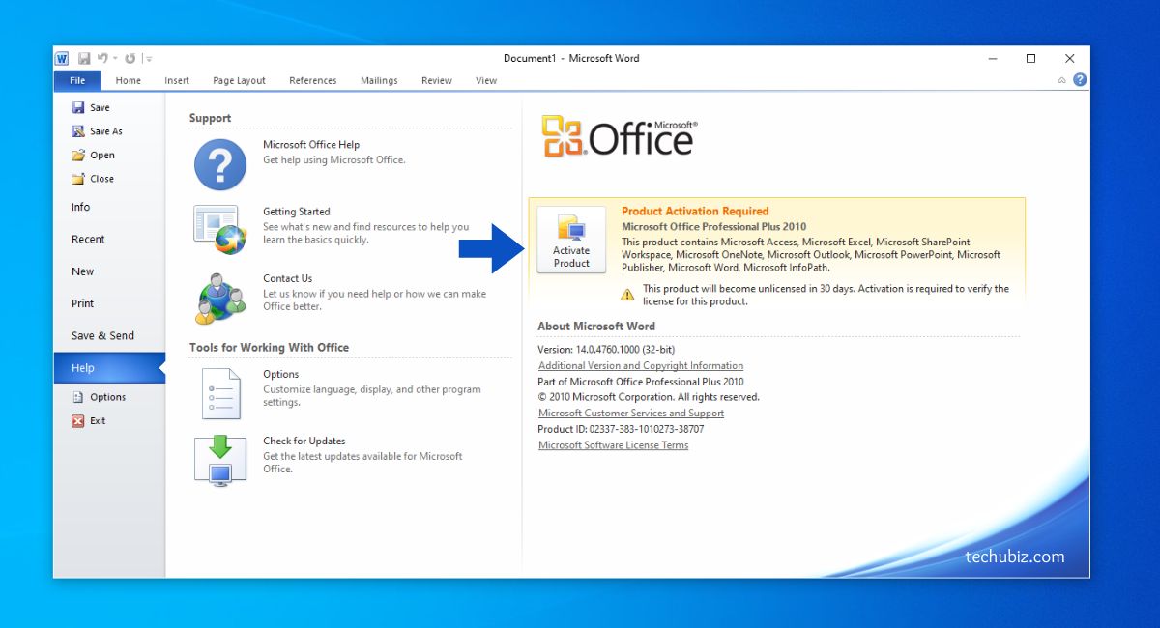
Task: Choose Save As in the backstage menu
Action: coord(98,131)
